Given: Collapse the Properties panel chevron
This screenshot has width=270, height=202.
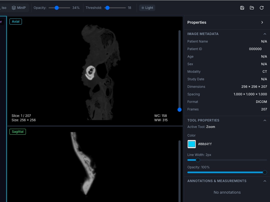Looking at the screenshot, I should coord(262,22).
